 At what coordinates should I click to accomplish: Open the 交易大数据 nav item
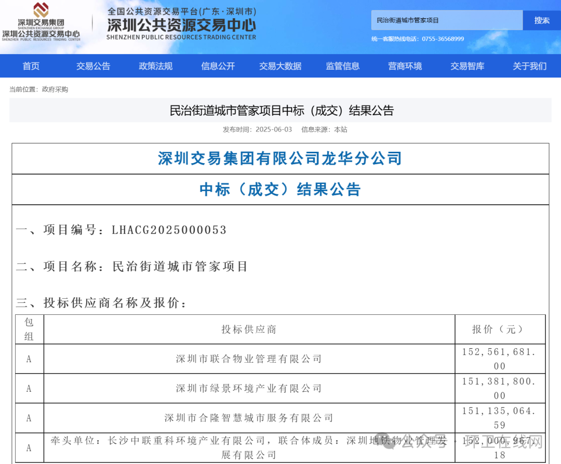(x=280, y=66)
